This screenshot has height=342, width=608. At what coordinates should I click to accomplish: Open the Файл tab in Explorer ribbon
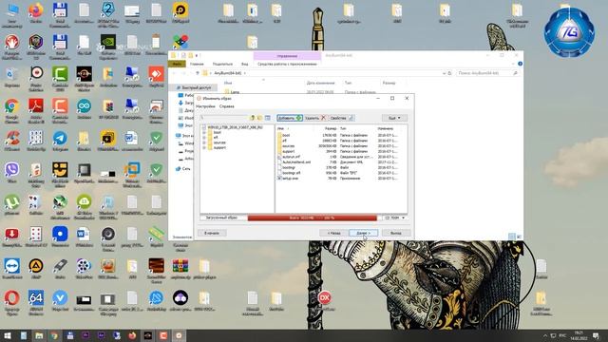coord(177,64)
